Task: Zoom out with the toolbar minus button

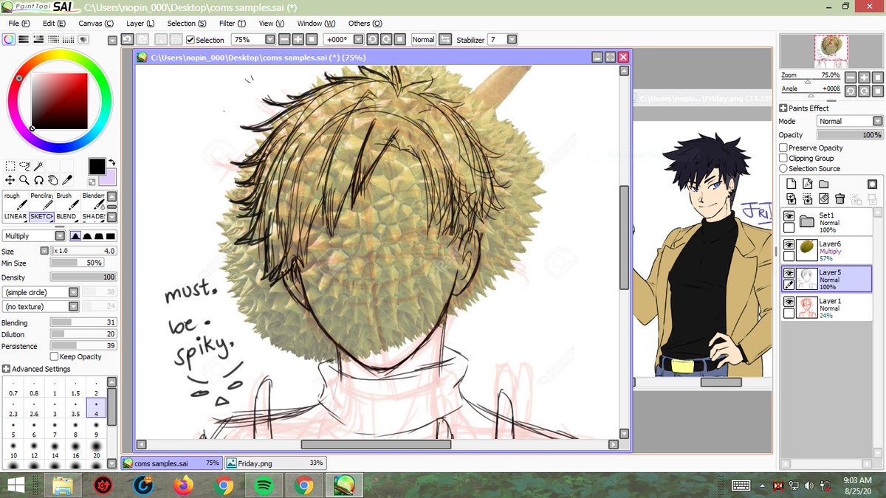Action: (x=284, y=39)
